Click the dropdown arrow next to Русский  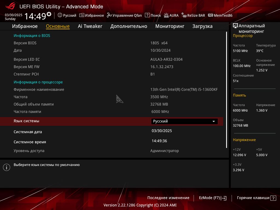(x=214, y=121)
